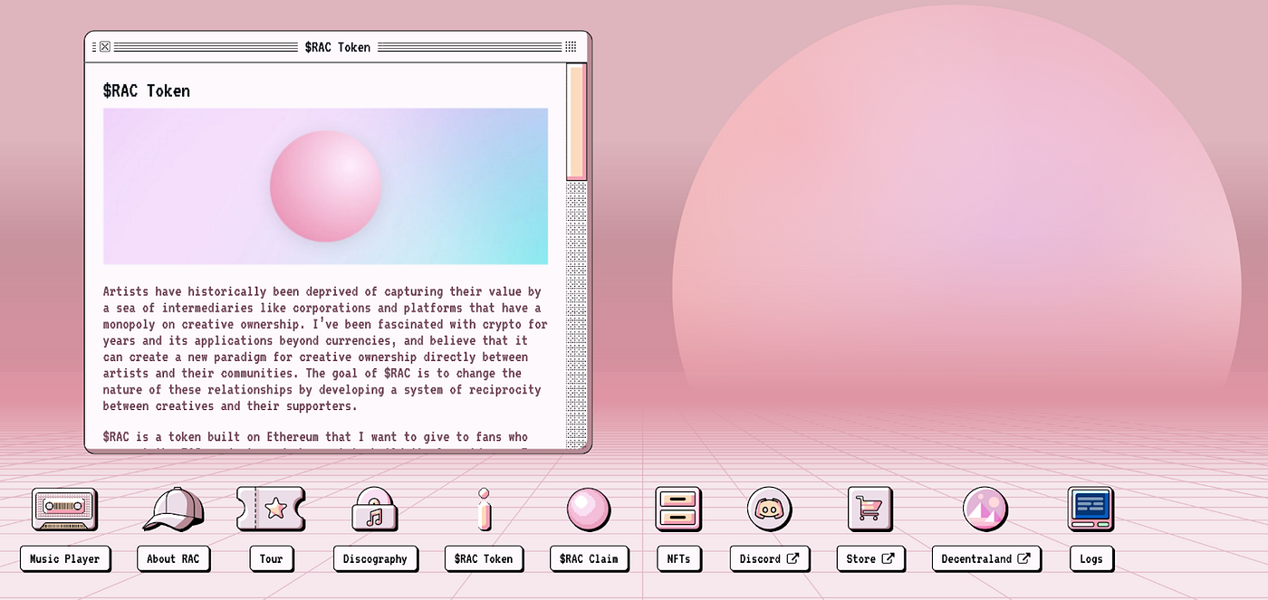Click the info icon above $RAC Token

click(x=484, y=510)
